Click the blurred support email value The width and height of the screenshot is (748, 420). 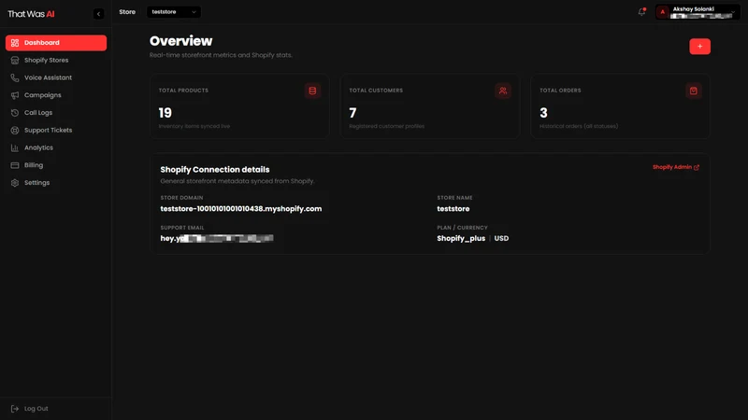click(217, 239)
